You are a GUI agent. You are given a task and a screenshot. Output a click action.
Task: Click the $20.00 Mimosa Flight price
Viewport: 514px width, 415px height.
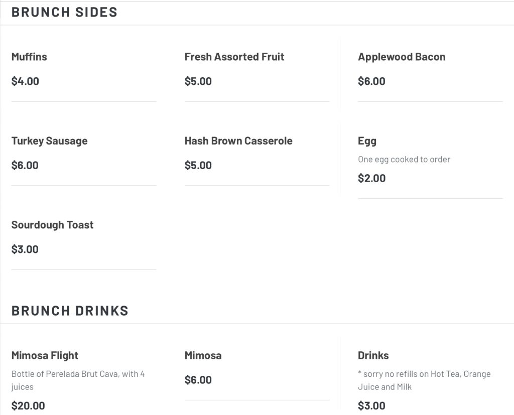(x=28, y=405)
